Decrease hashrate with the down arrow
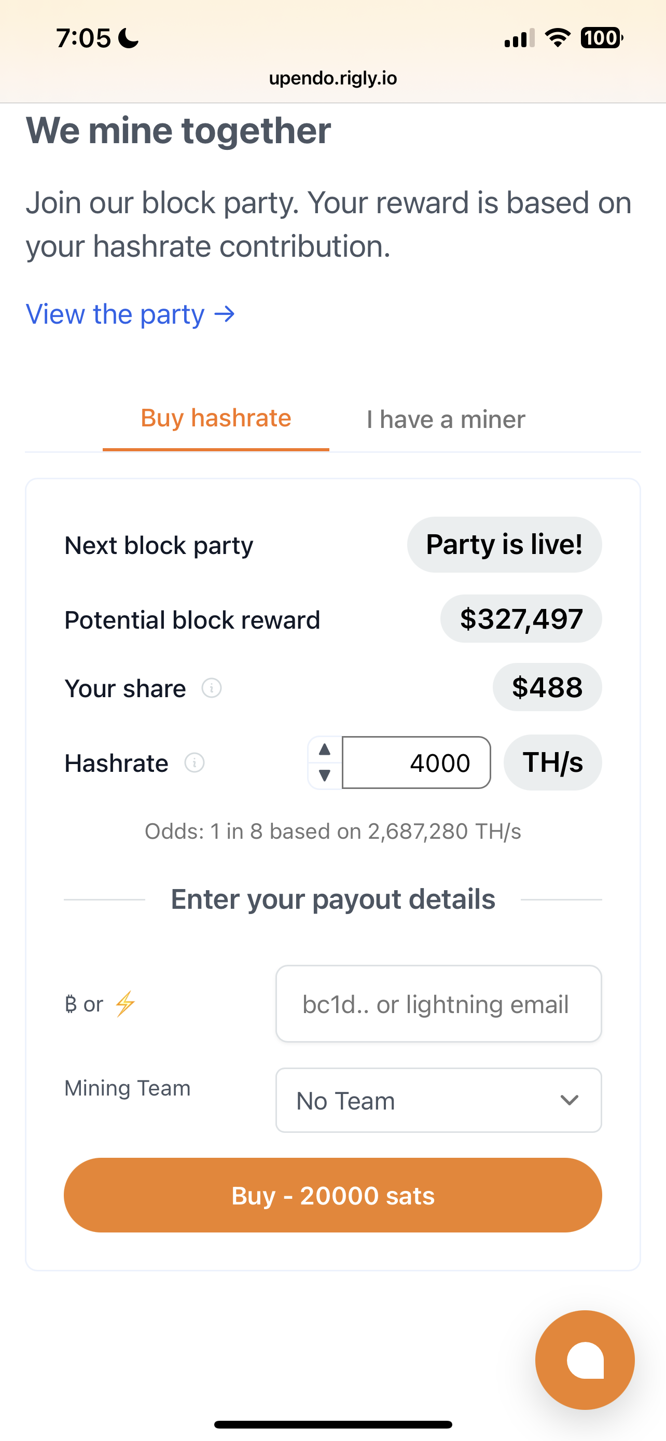This screenshot has width=666, height=1441. click(324, 775)
